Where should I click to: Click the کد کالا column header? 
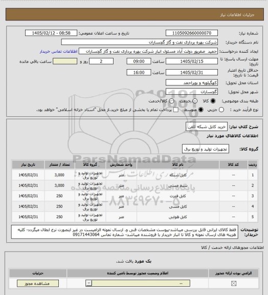pos(233,164)
